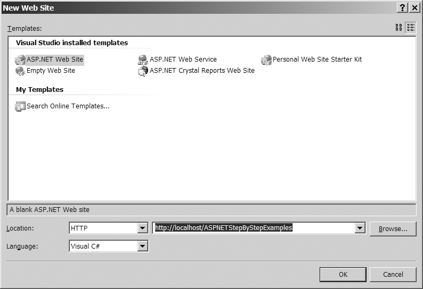Expand the site URL address dropdown arrow

(360, 228)
